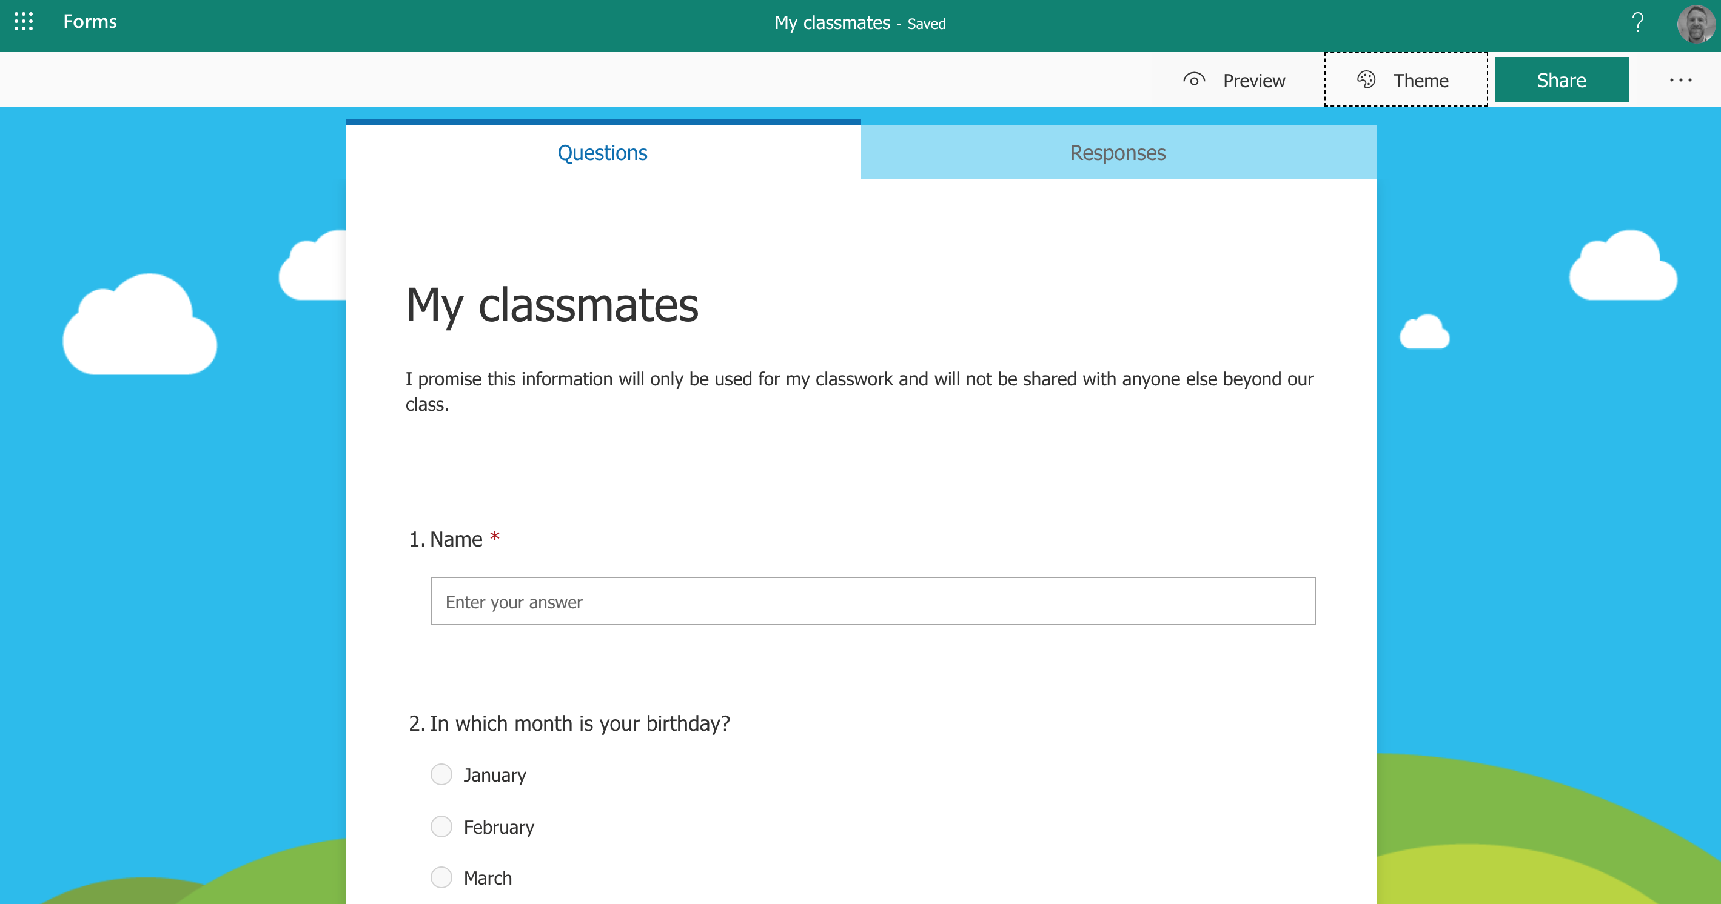Click the Forms app name link

(90, 22)
